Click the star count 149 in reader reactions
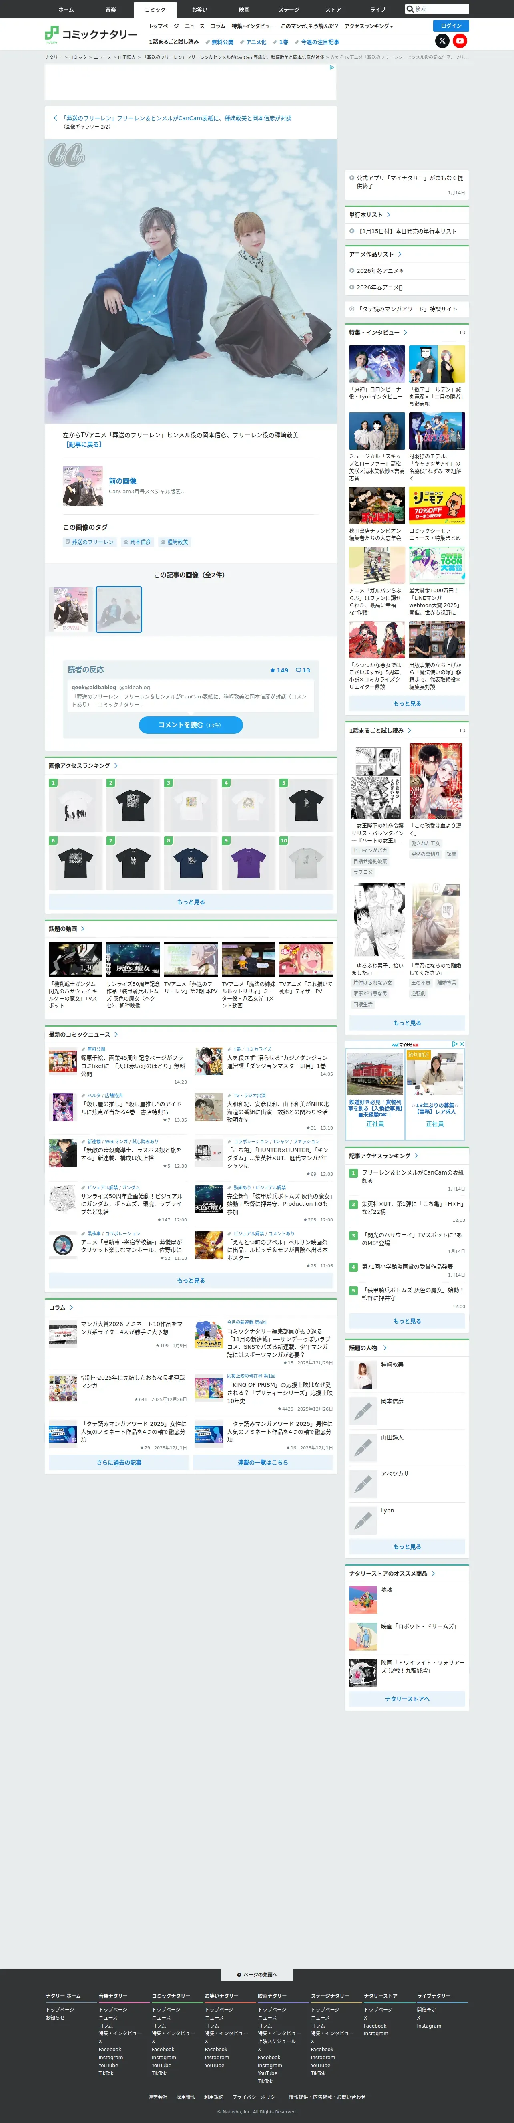The image size is (514, 2123). 279,670
